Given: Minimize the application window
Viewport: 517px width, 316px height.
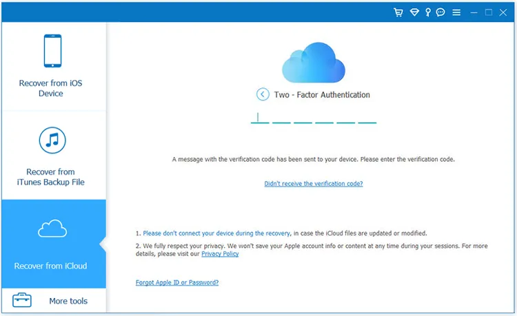Looking at the screenshot, I should [474, 12].
